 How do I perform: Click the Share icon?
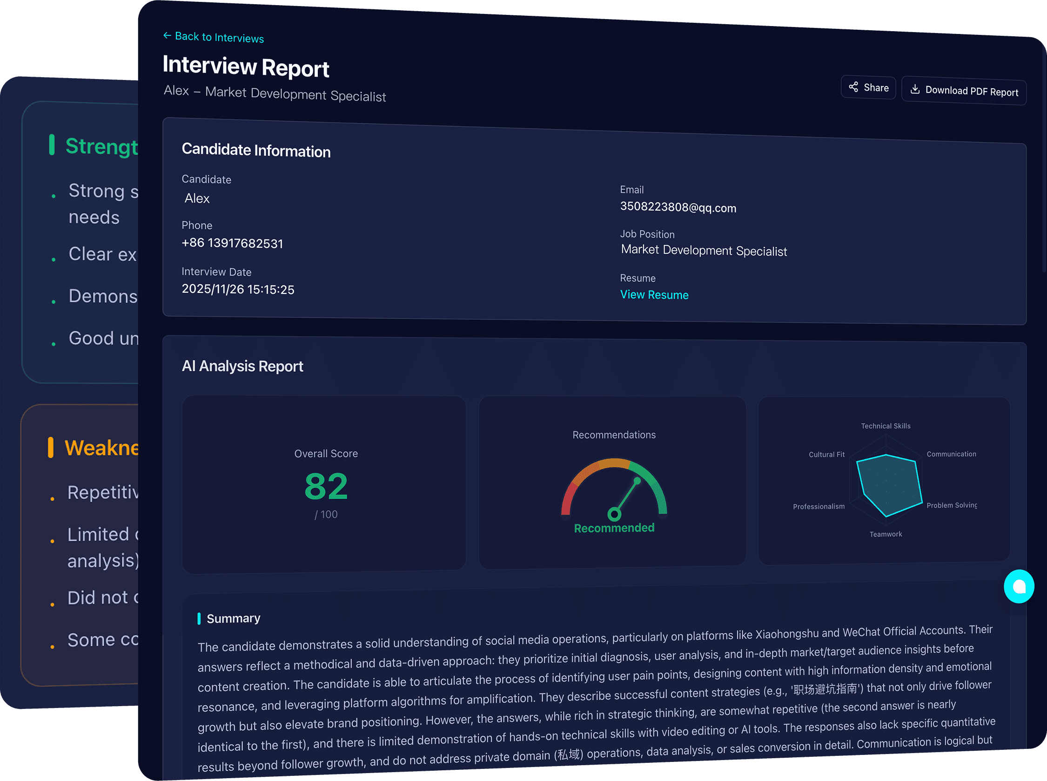coord(853,87)
